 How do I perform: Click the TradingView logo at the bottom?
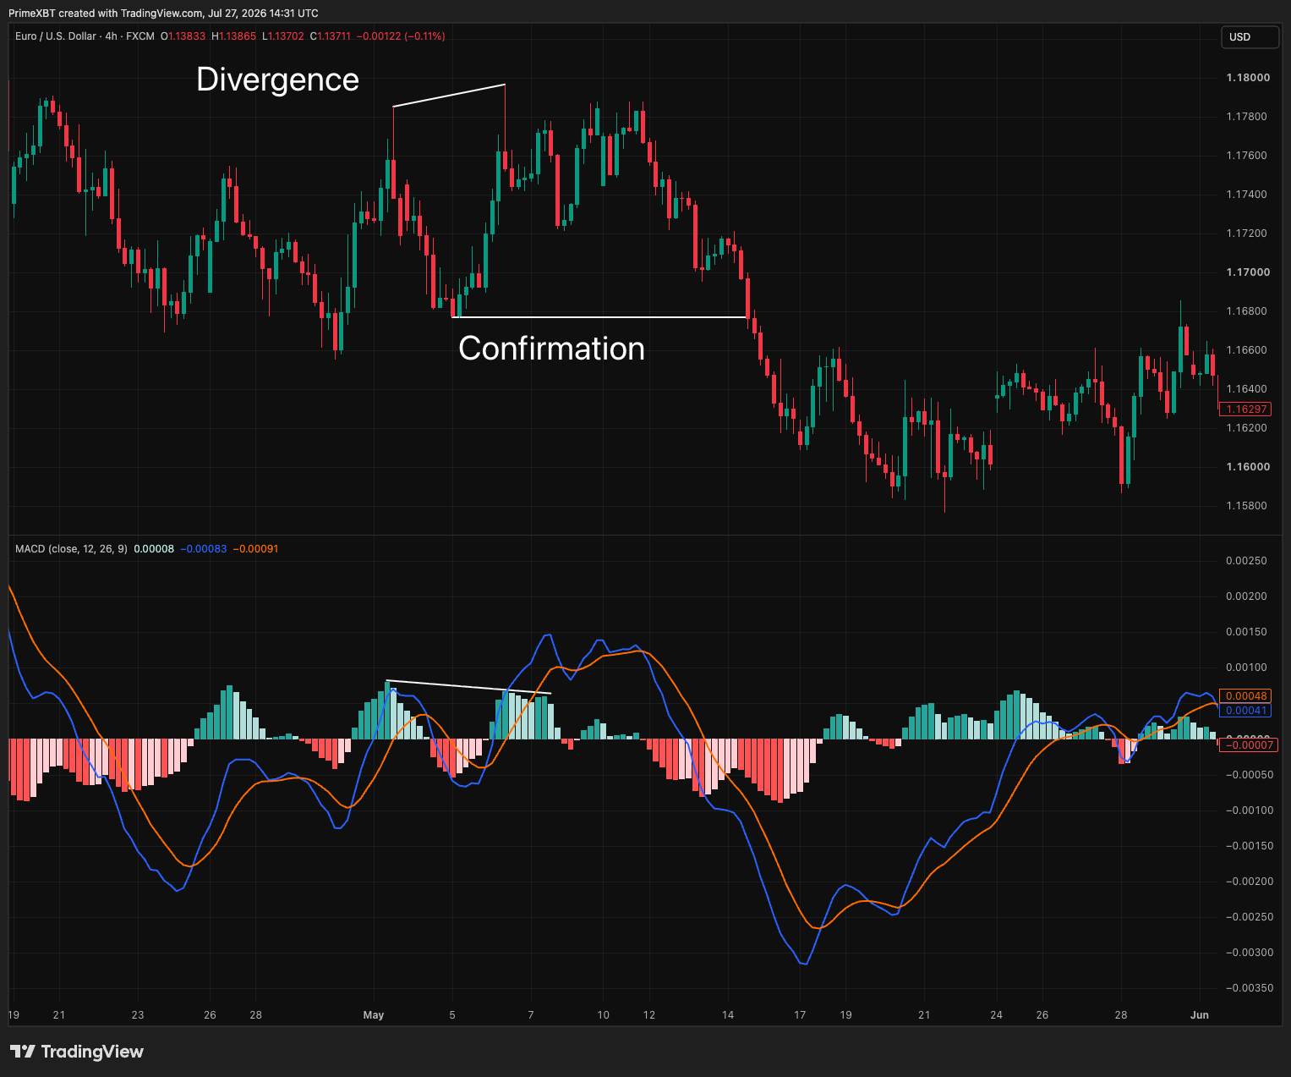(x=77, y=1052)
